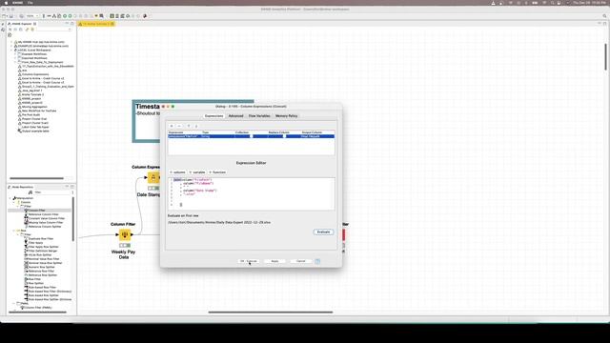Click the KNIME Explorer horizontal scrollbar
Image resolution: width=610 pixels, height=343 pixels.
(x=36, y=178)
